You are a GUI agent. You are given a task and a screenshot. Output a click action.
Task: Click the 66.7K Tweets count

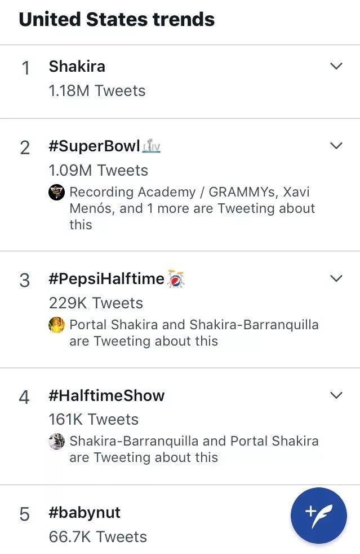(98, 536)
